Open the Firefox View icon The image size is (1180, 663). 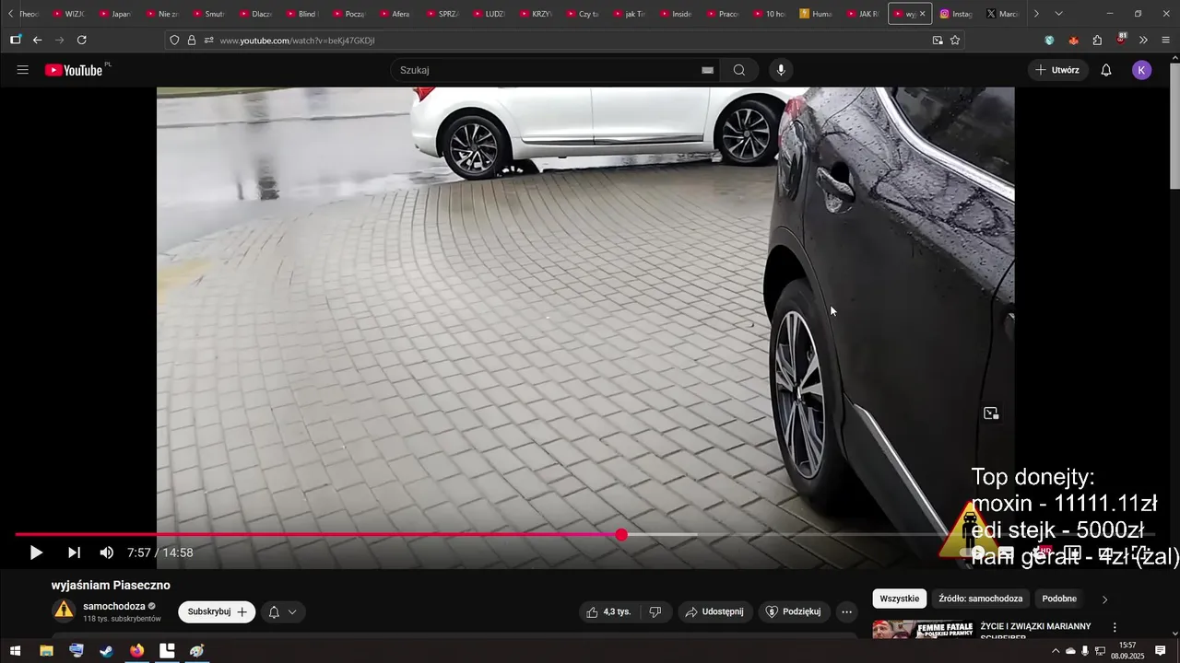coord(16,41)
